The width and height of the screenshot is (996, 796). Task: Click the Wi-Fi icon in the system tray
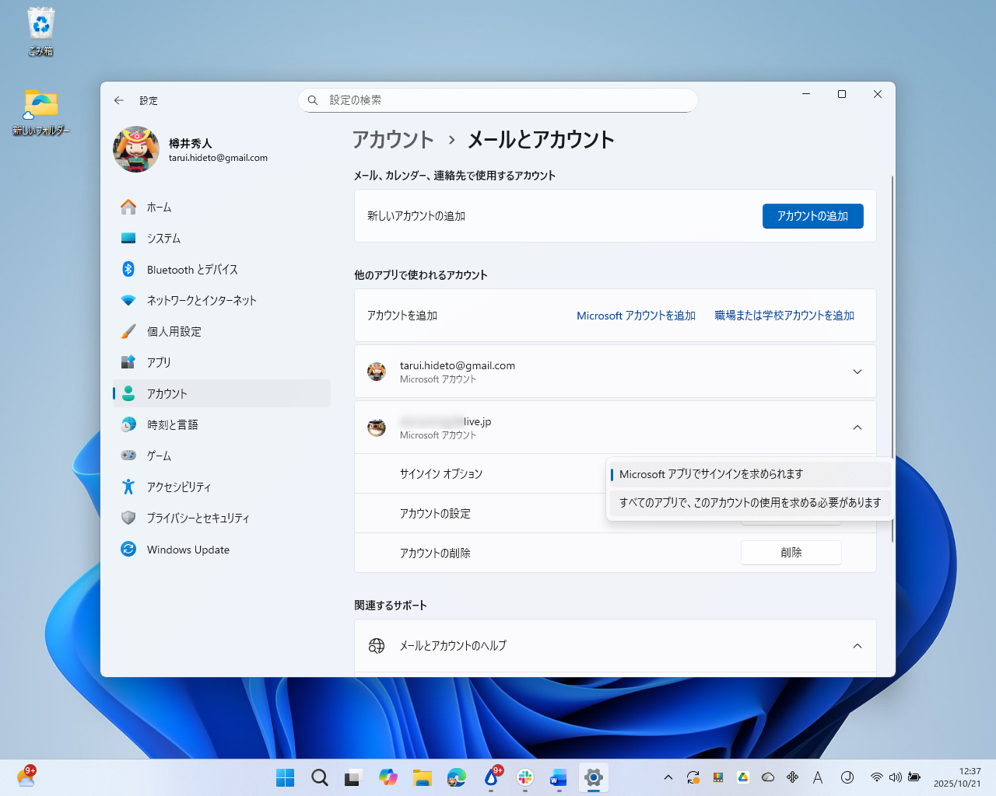[x=876, y=777]
